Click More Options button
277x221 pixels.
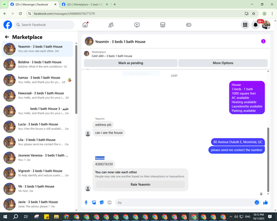(223, 63)
